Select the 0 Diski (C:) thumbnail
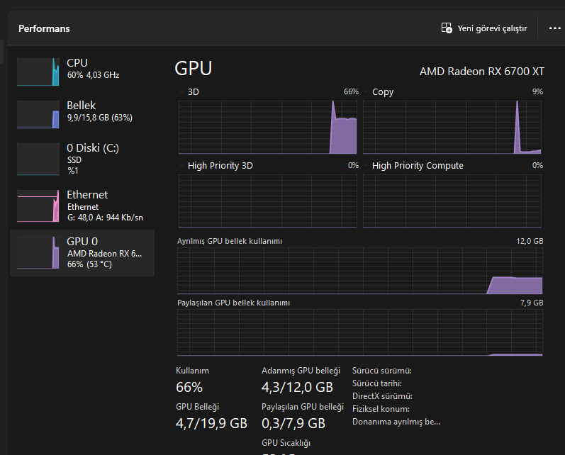The width and height of the screenshot is (565, 455). pyautogui.click(x=38, y=159)
